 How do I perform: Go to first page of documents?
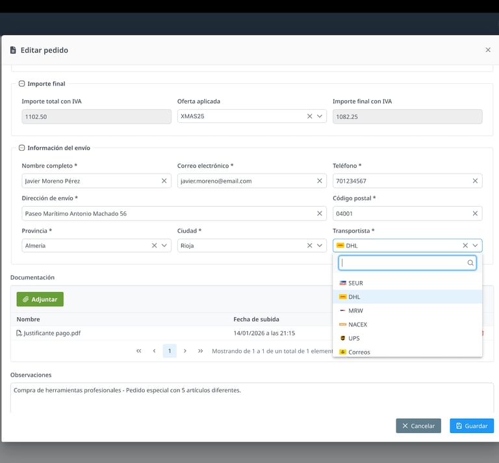pyautogui.click(x=139, y=351)
